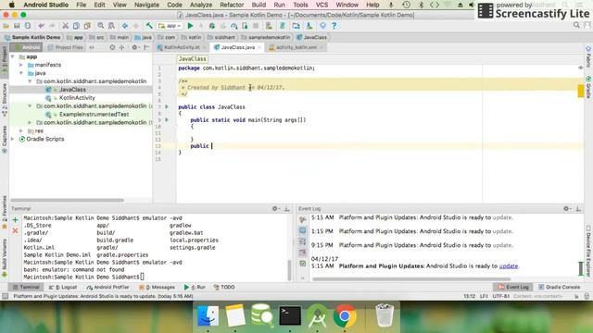Switch to KotlinActivity.kt editor tab

182,47
